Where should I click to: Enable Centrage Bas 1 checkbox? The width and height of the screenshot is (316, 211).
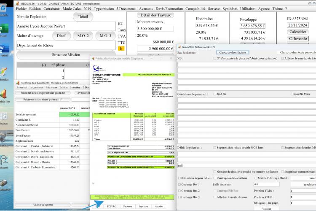(179, 184)
